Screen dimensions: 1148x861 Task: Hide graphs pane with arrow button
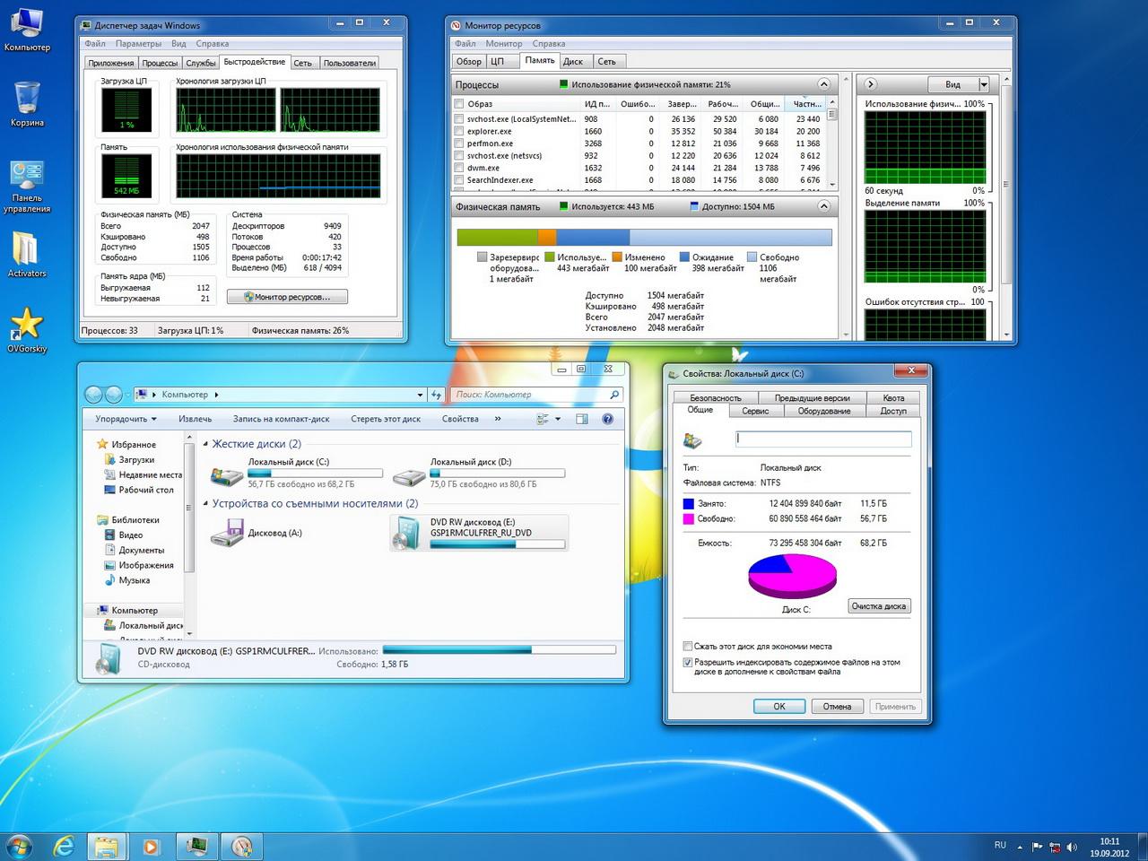(x=870, y=84)
